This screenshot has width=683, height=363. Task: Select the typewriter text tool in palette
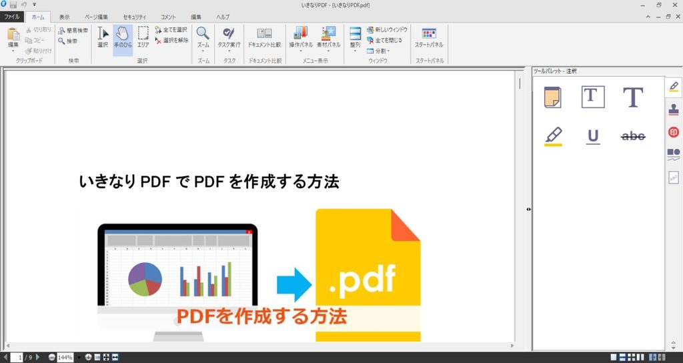pos(633,97)
